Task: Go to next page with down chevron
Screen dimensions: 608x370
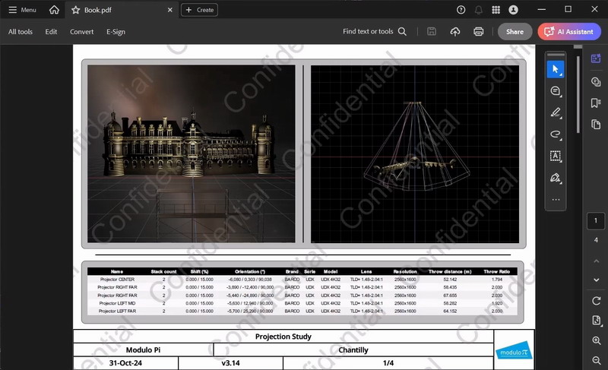Action: pyautogui.click(x=596, y=281)
